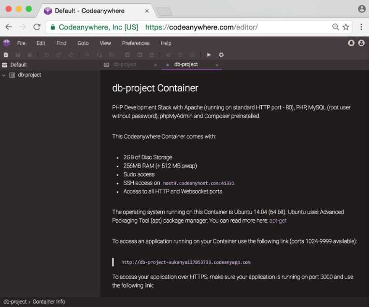Click the dimmed Find magnifier toolbar icon

[x=87, y=55]
